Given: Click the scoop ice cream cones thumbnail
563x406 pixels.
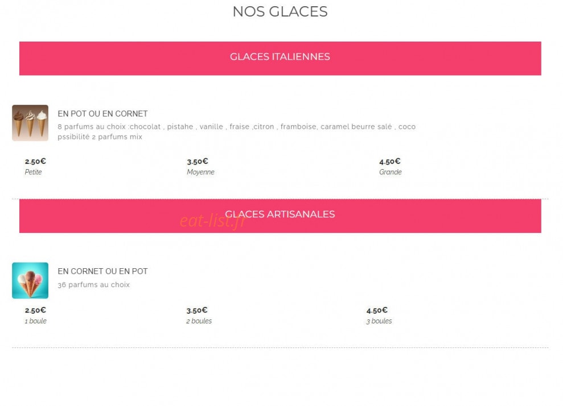Looking at the screenshot, I should tap(30, 281).
